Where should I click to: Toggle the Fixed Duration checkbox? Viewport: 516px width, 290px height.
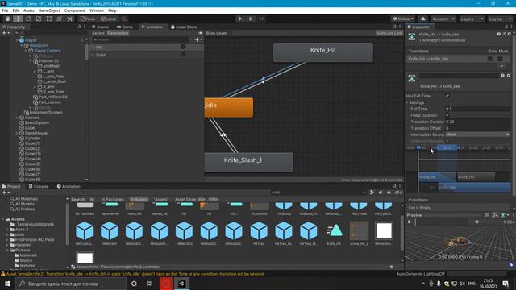(447, 115)
